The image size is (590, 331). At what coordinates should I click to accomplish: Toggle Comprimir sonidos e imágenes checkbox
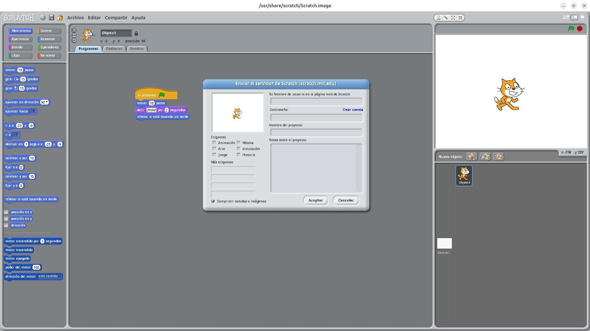click(x=213, y=201)
